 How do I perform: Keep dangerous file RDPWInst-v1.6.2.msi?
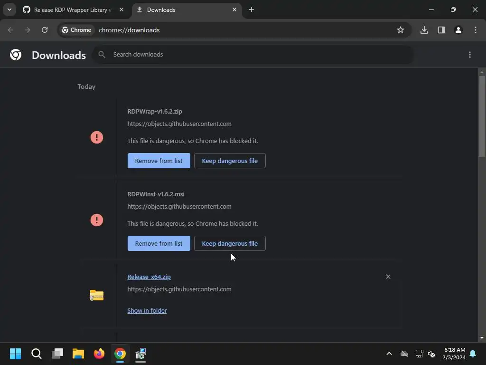point(230,244)
